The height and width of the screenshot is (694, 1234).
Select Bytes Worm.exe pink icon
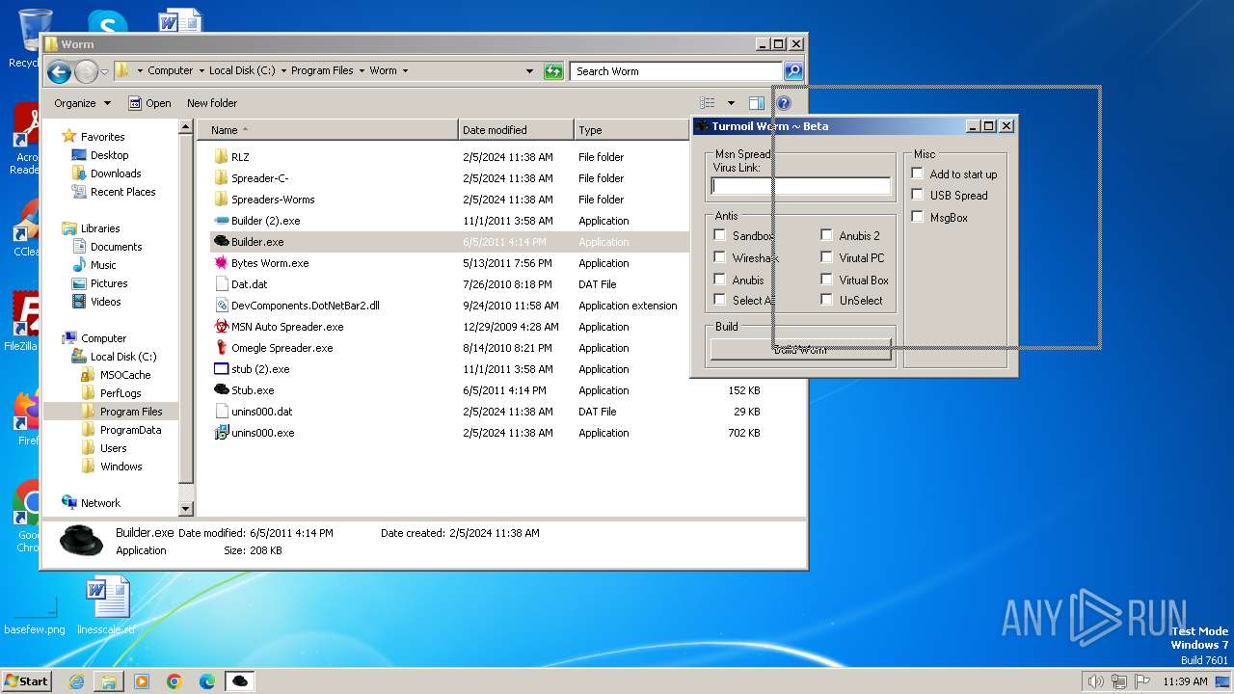(x=221, y=263)
